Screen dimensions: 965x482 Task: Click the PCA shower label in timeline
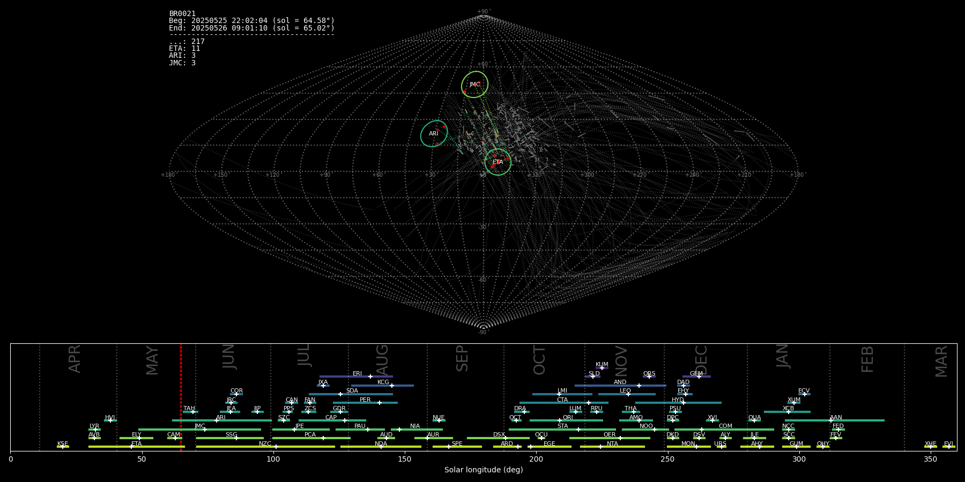pyautogui.click(x=310, y=435)
